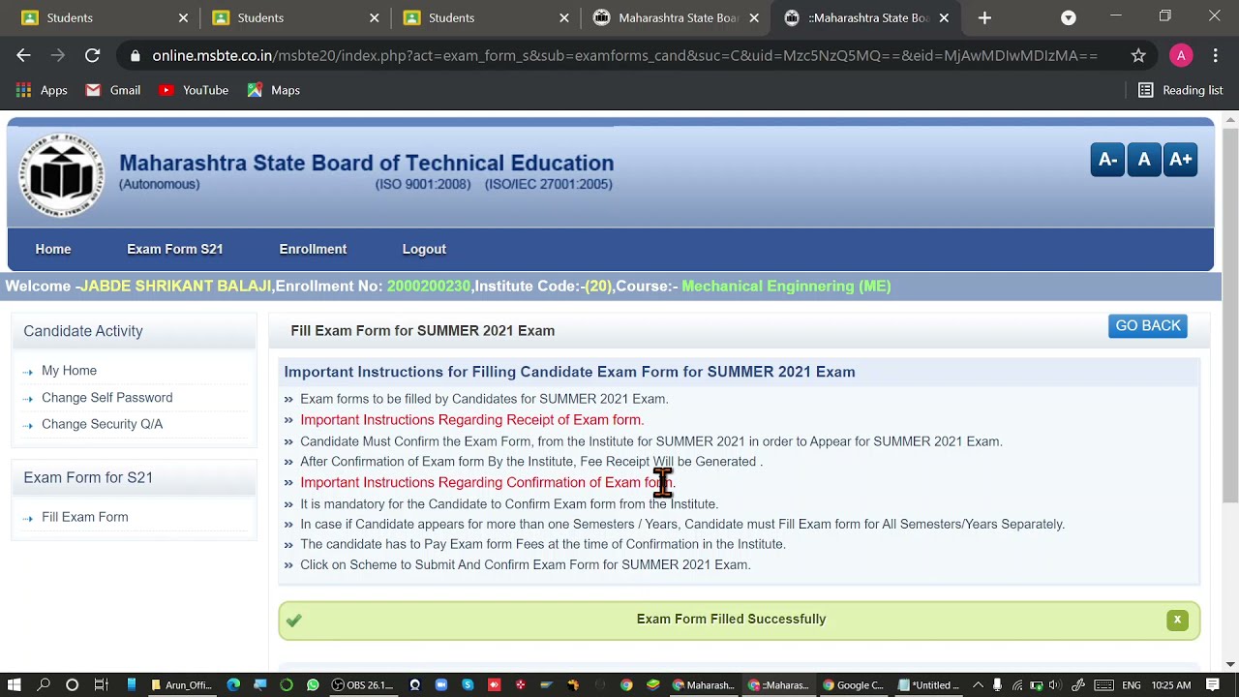
Task: Open the Chrome three-dot menu
Action: click(1215, 55)
